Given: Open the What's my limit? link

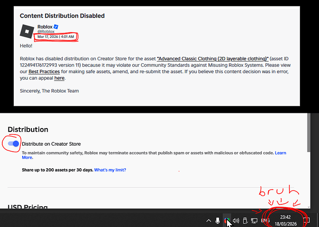Looking at the screenshot, I should 110,170.
